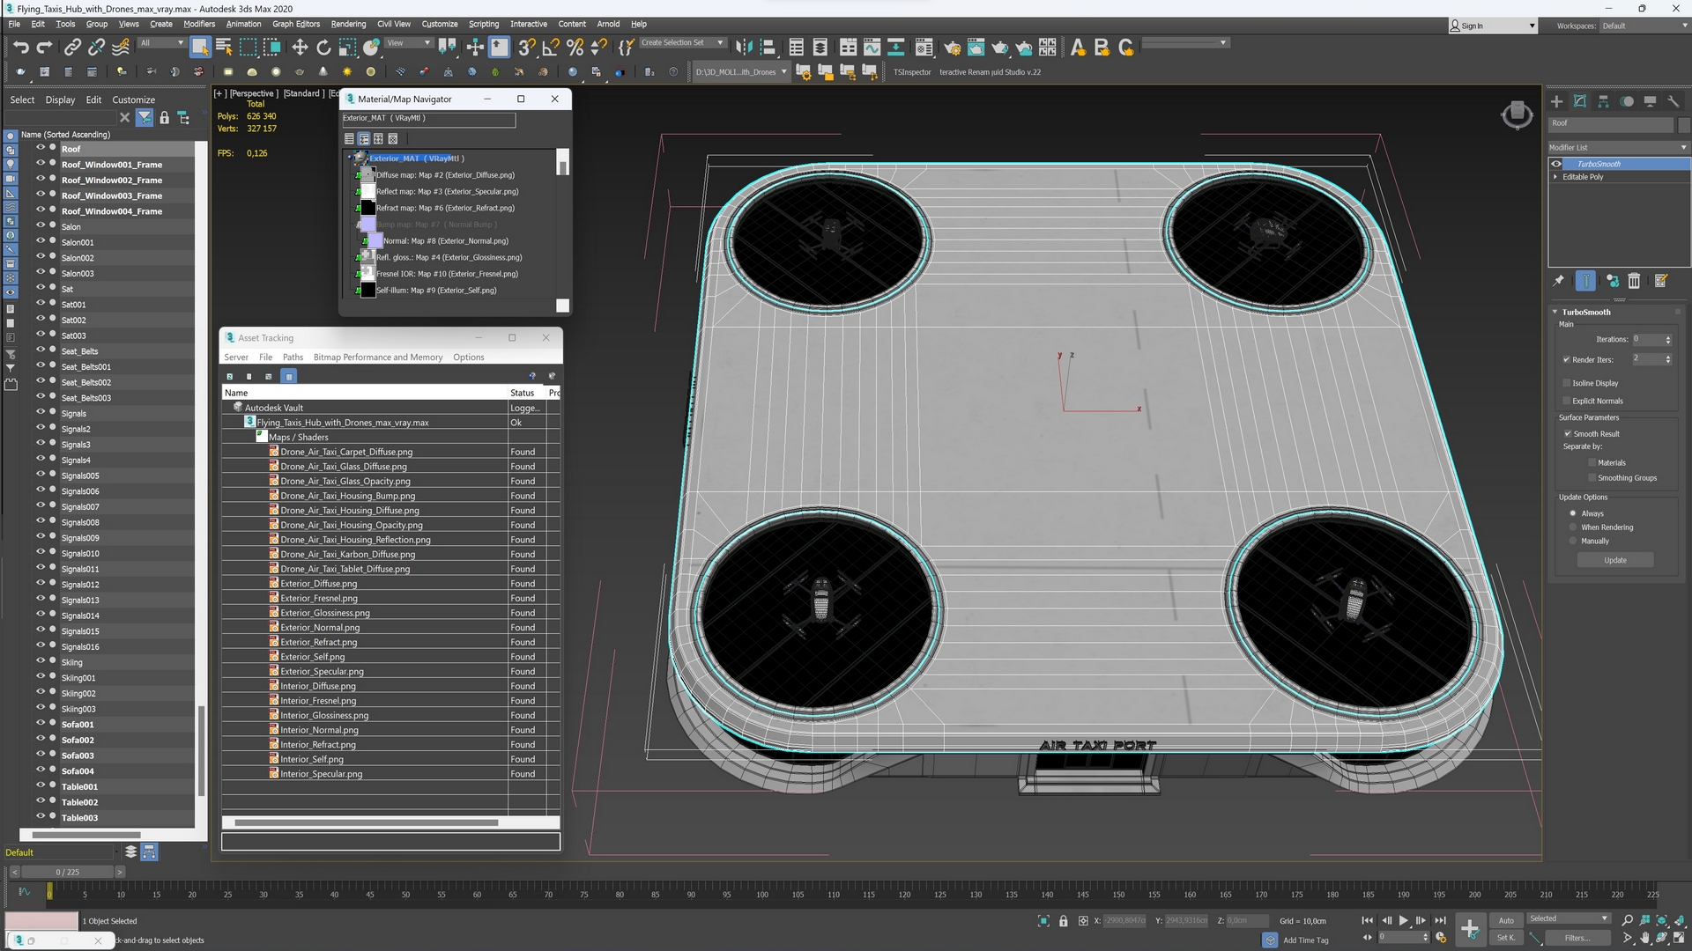Viewport: 1692px width, 951px height.
Task: Choose the Select and Rotate tool
Action: coord(323,48)
